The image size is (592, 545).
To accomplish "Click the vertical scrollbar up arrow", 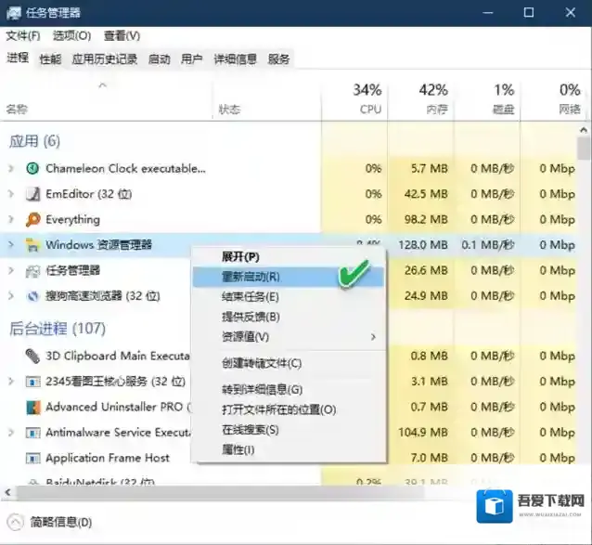I will [x=584, y=130].
